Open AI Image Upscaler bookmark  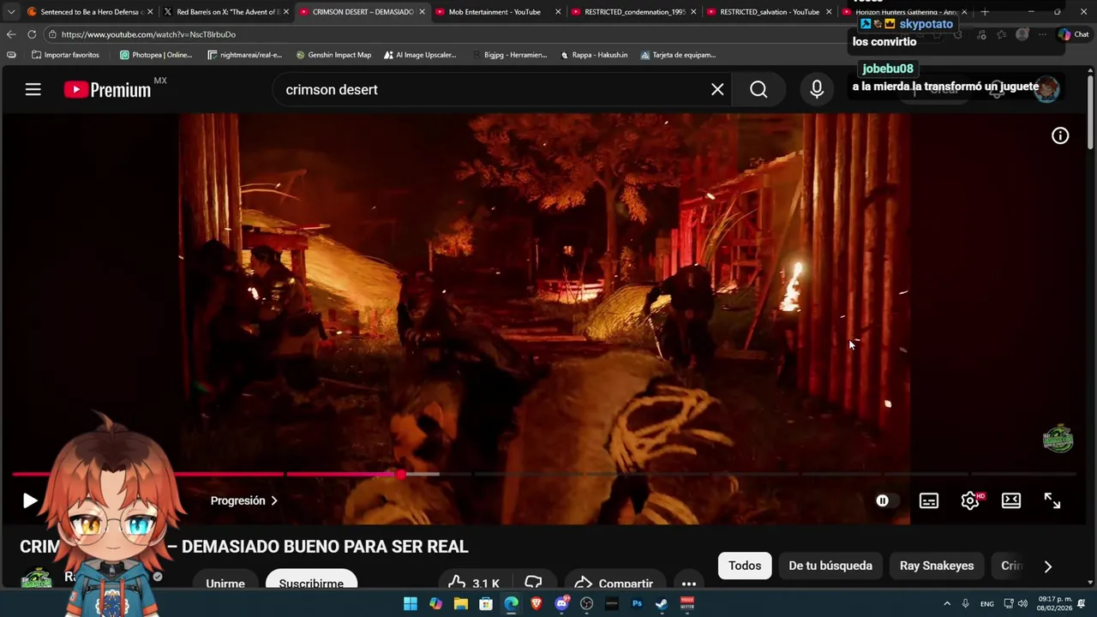pos(418,55)
